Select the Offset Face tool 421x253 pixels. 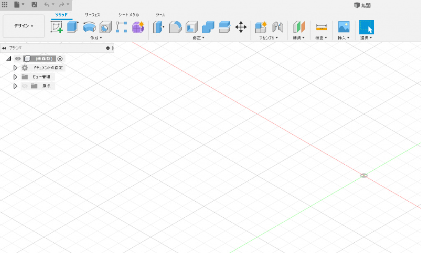coord(224,27)
